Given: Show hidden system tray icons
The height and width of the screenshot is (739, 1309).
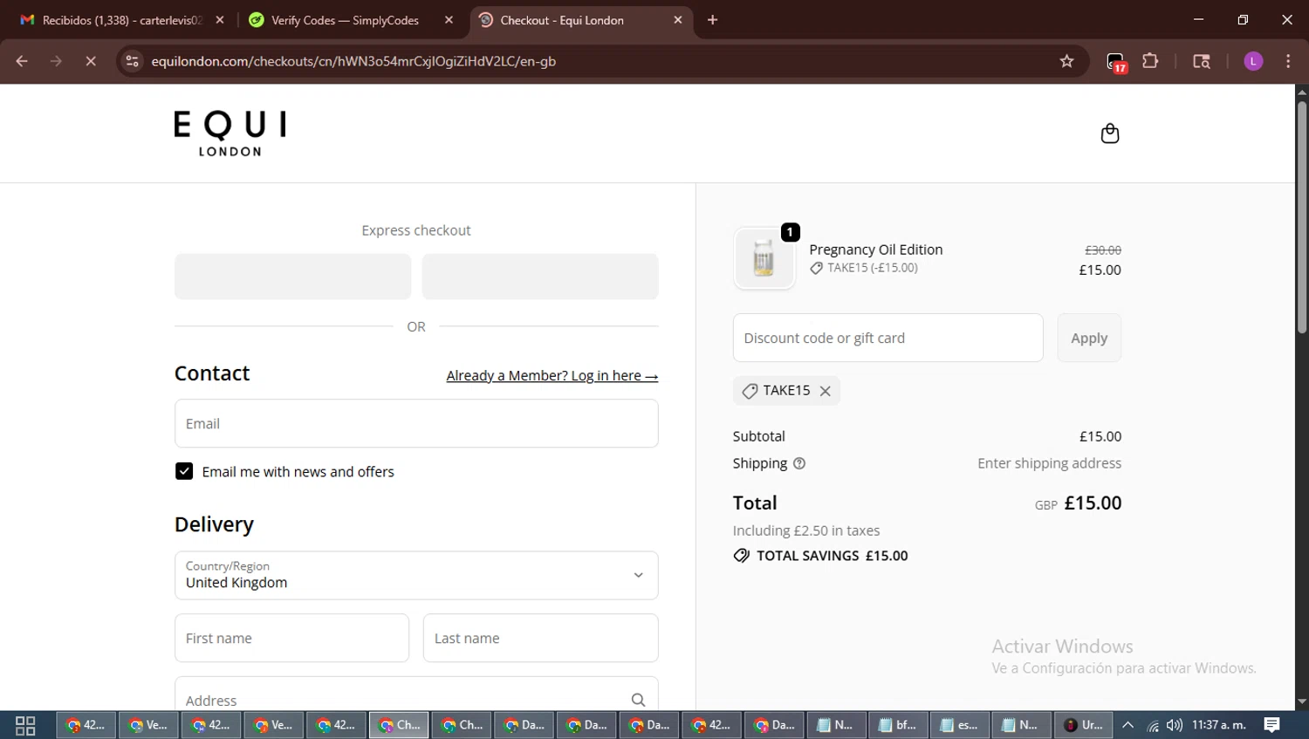Looking at the screenshot, I should pos(1128,725).
